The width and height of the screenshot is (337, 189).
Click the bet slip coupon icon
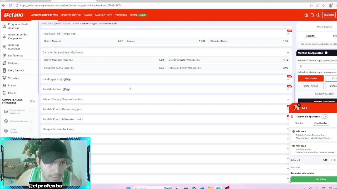pos(296,108)
